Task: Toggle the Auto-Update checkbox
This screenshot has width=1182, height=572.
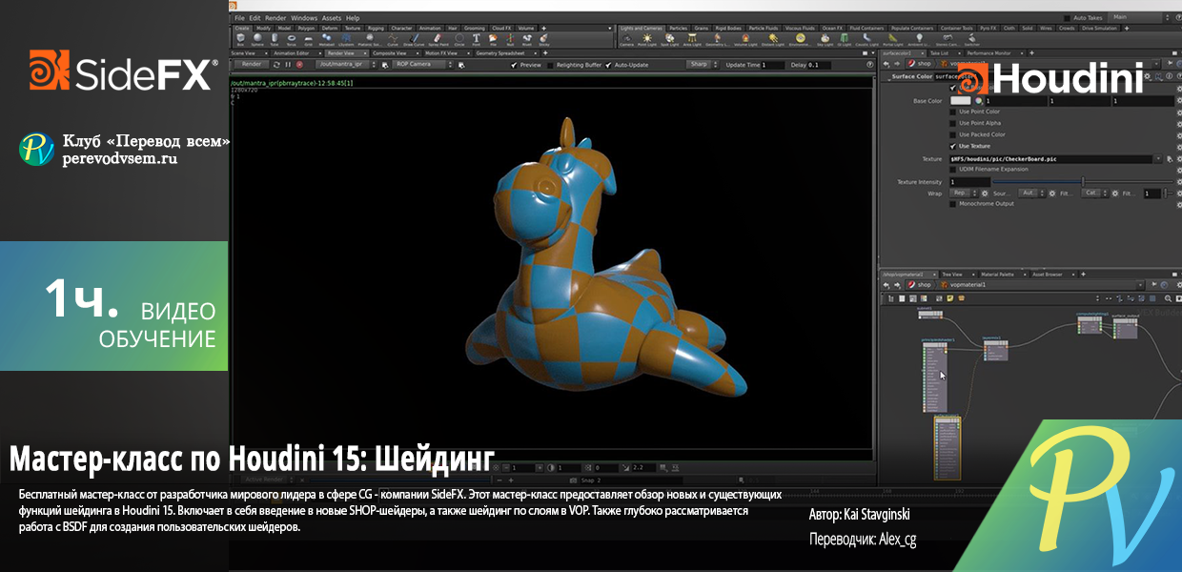Action: coord(608,65)
